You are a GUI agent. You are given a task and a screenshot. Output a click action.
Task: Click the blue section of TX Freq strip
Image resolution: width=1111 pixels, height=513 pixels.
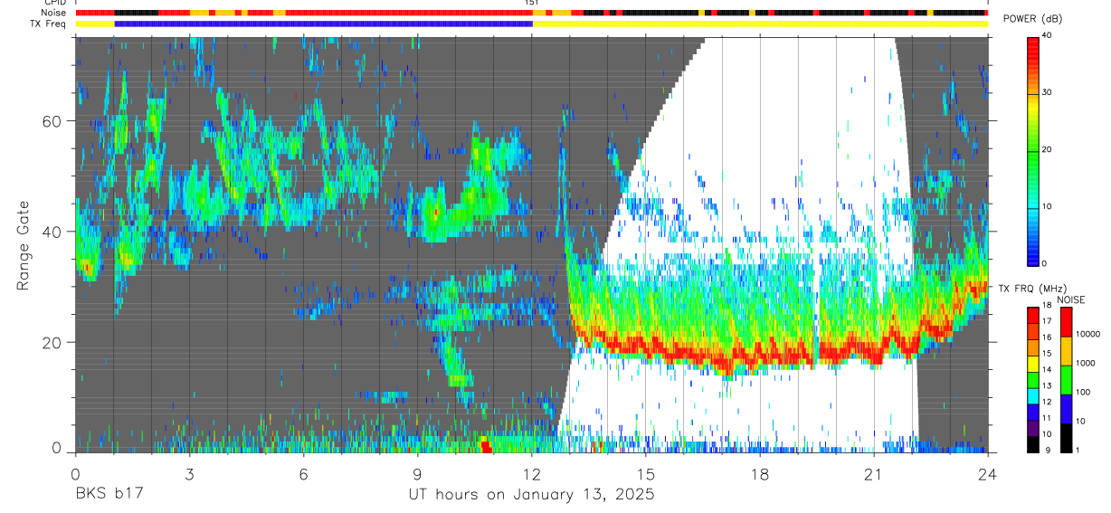coord(324,24)
